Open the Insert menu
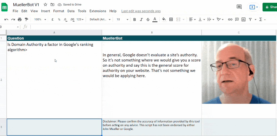 46,11
